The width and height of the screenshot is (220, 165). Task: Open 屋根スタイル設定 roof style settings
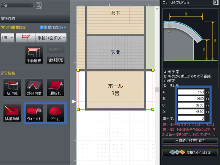(190, 152)
